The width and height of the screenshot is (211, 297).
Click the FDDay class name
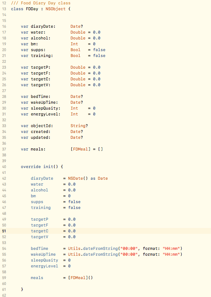point(32,9)
